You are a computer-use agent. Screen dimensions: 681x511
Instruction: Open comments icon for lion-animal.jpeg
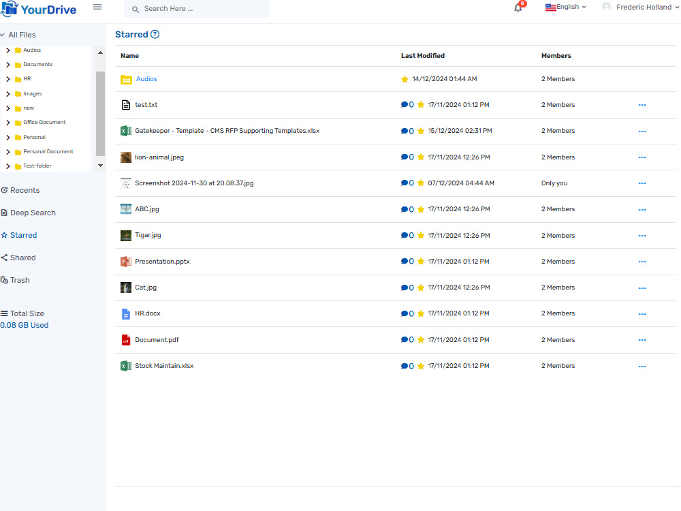coord(407,157)
